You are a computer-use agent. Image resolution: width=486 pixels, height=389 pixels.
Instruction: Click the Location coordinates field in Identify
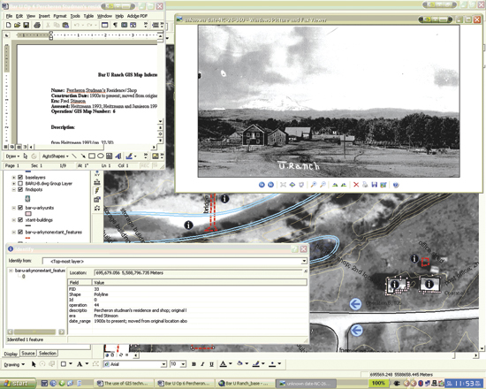198,273
